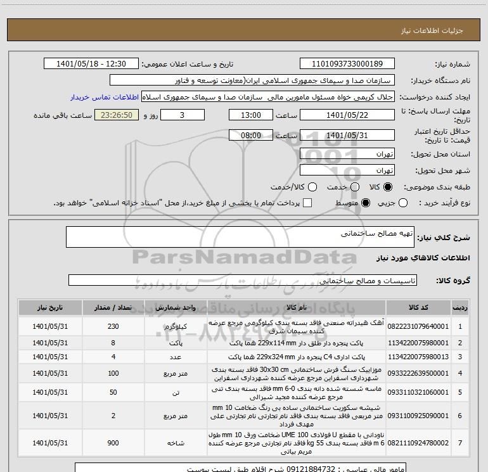Image resolution: width=488 pixels, height=472 pixels.
Task: Click the general description box تهیه مصالح ساختمانی
Action: (240, 237)
